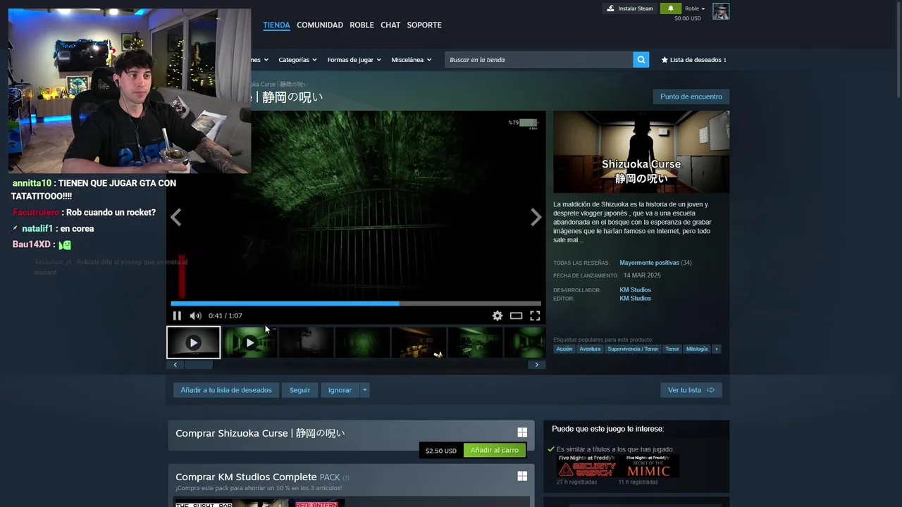Screen dimensions: 902x507
Task: Show next media with right arrow
Action: (x=536, y=218)
